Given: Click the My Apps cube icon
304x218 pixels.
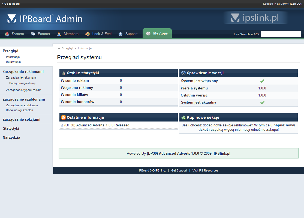Looking at the screenshot, I should pos(148,33).
